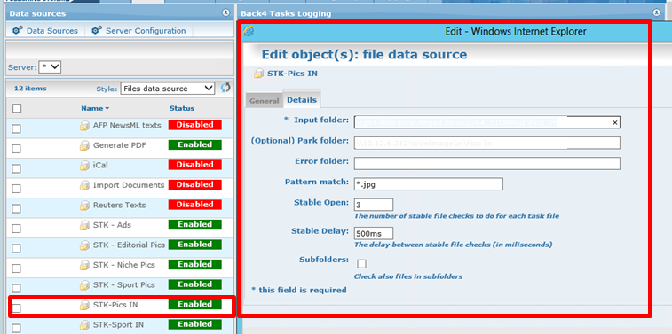Select the STK - Editorial Pics name

pos(129,245)
